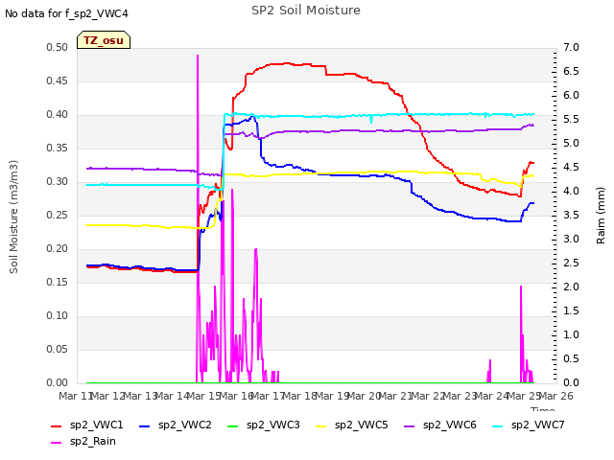
Task: Click the 0.50 left axis tick label
Action: tap(58, 48)
